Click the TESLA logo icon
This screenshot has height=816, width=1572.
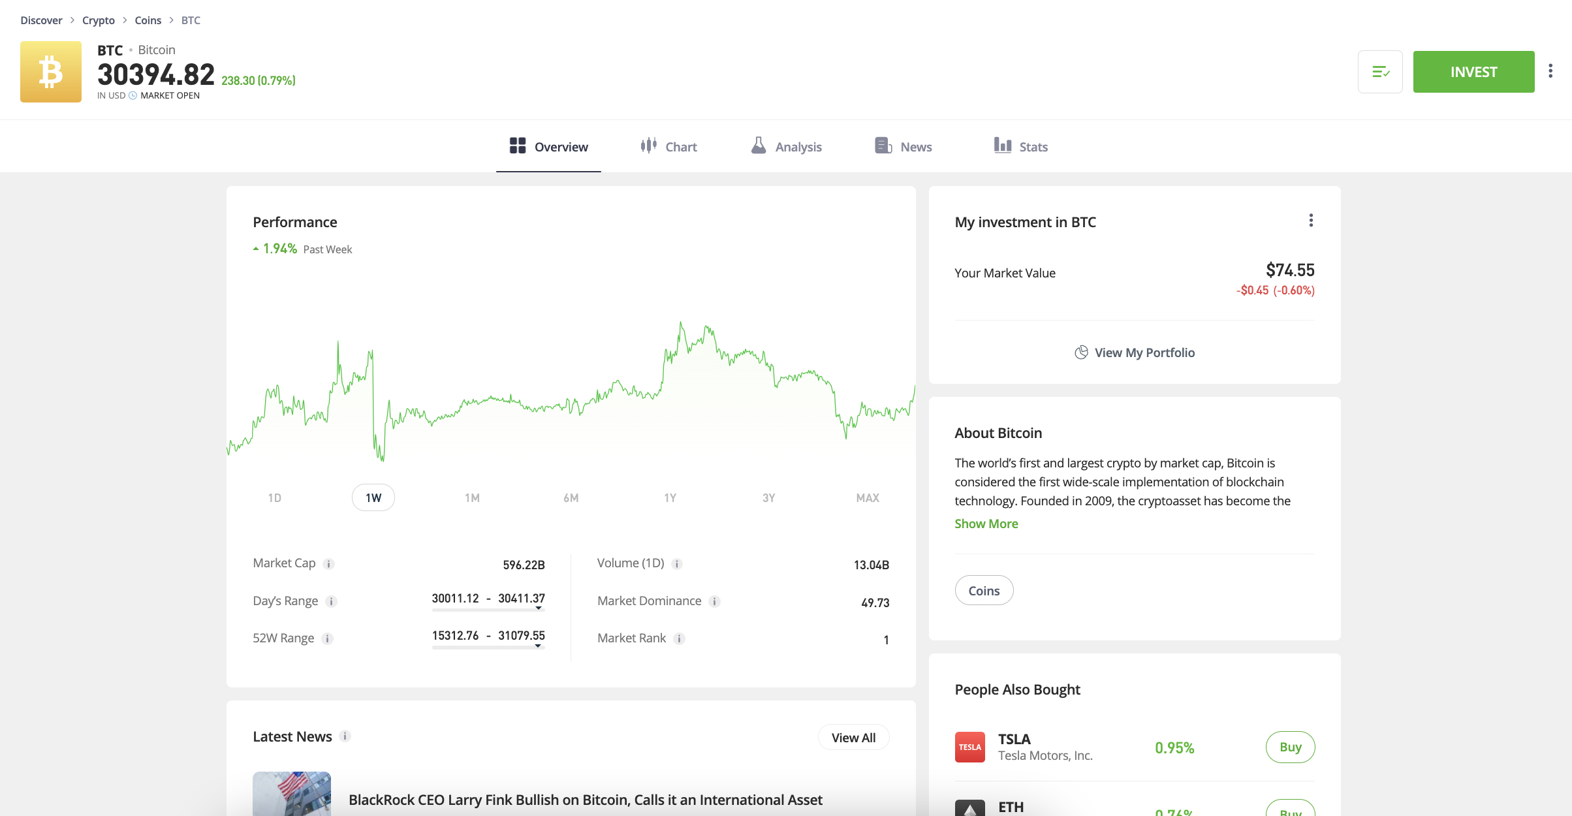pos(970,747)
